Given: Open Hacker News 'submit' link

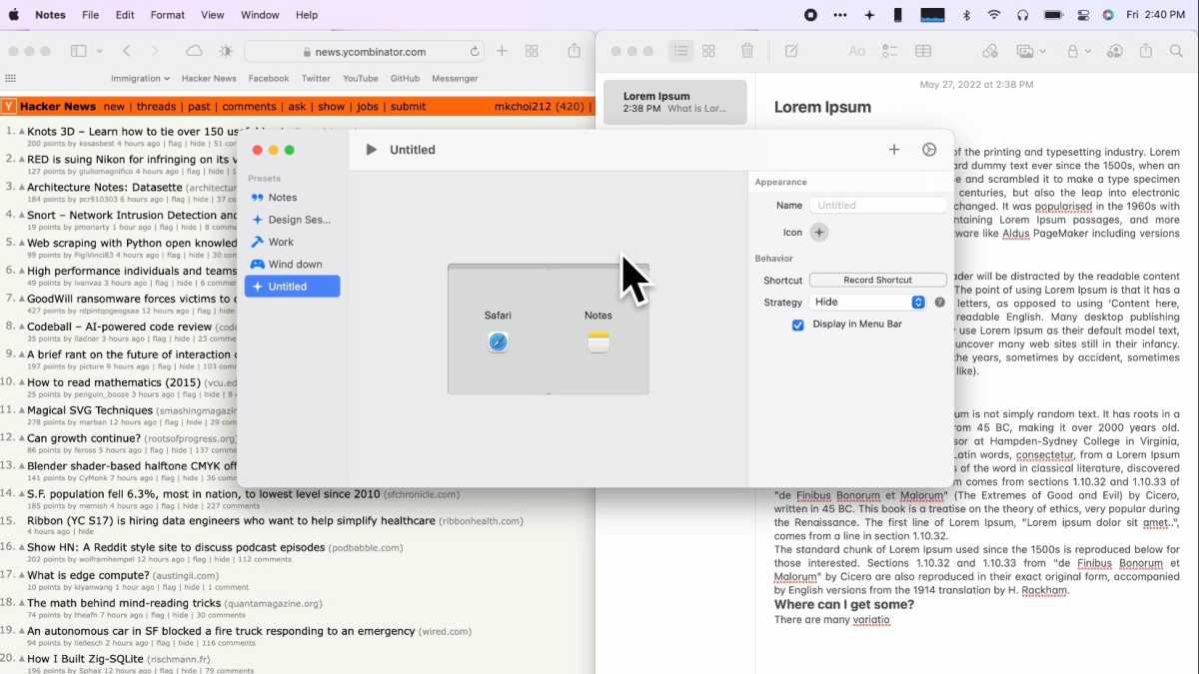Looking at the screenshot, I should (x=408, y=107).
